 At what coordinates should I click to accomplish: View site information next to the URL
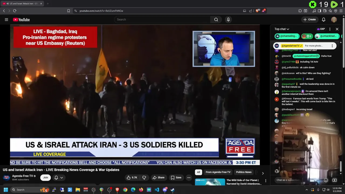pyautogui.click(x=75, y=11)
